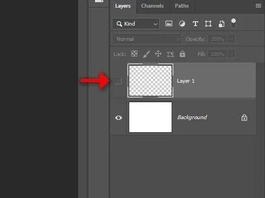Filter for adjustment layers icon

(182, 24)
